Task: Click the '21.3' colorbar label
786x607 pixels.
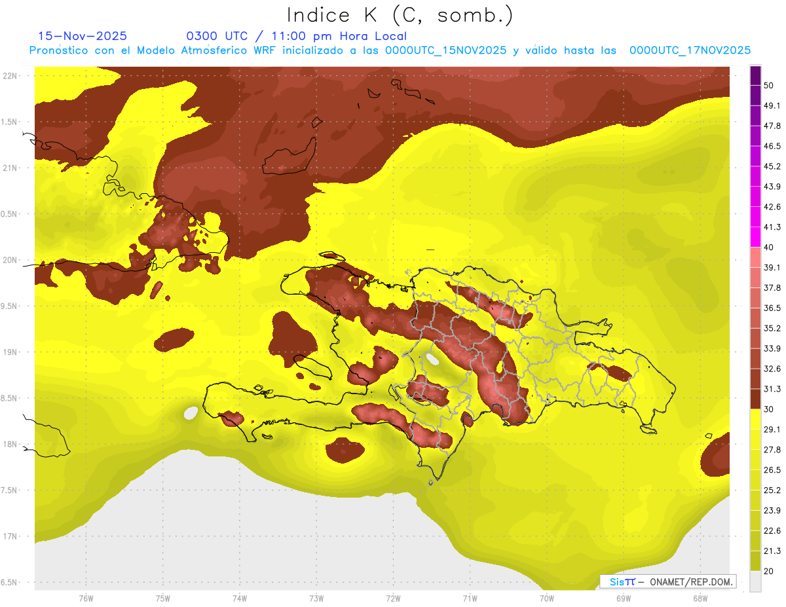Action: pos(772,551)
